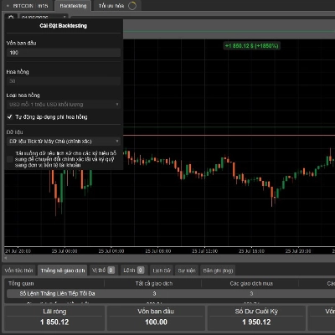Open the Dữ liệu tick data source dropdown
This screenshot has width=335, height=335.
[64, 142]
